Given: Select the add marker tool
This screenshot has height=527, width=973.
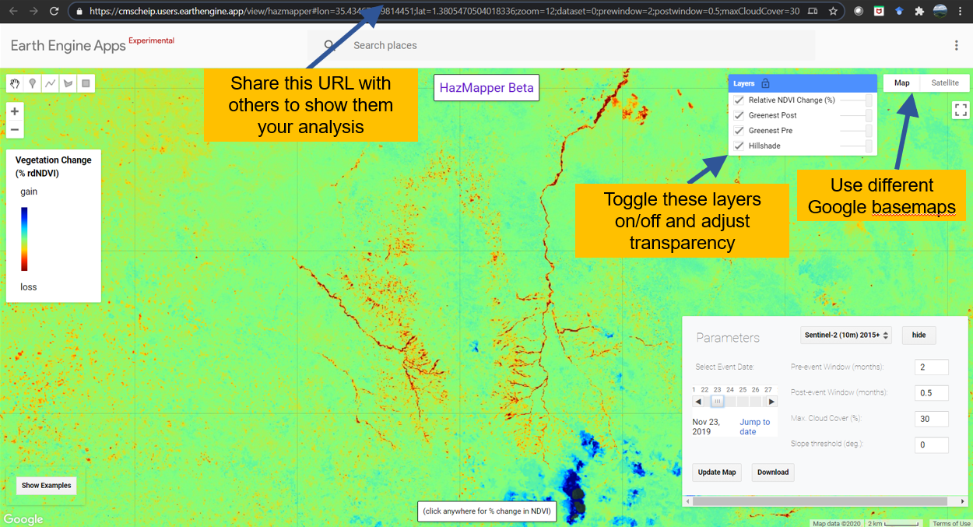Looking at the screenshot, I should (33, 83).
